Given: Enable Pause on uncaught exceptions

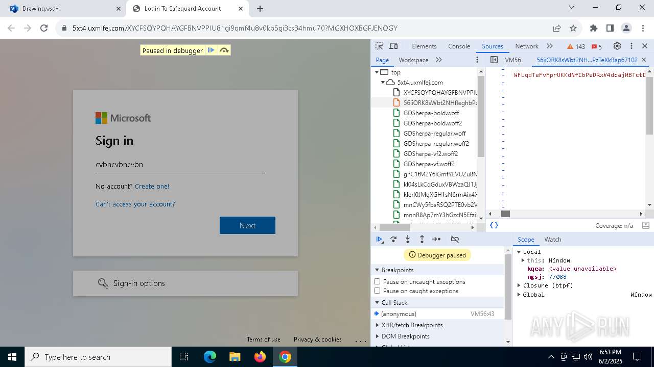Looking at the screenshot, I should point(377,281).
